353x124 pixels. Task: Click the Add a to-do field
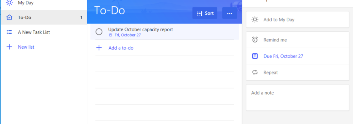164,48
